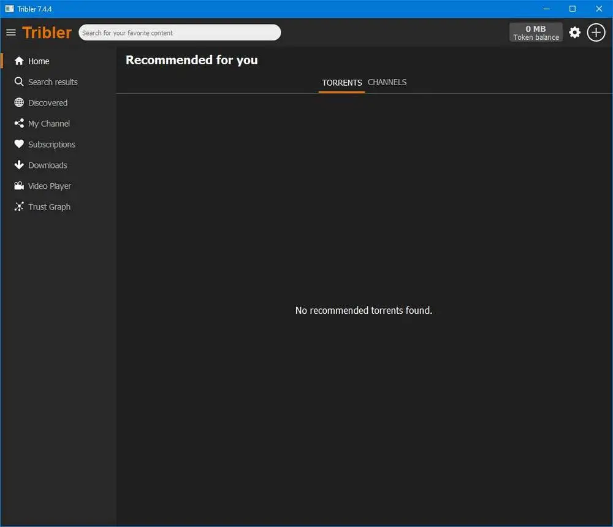This screenshot has width=613, height=527.
Task: Click the magnifier icon beside Search results
Action: click(19, 82)
